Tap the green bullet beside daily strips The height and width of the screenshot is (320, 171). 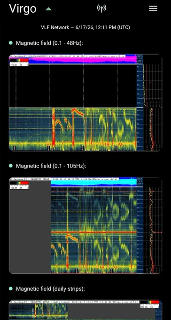11,288
